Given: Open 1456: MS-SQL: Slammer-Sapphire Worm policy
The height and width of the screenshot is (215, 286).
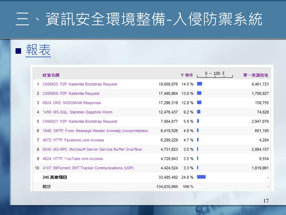Looking at the screenshot, I should pos(77,112).
